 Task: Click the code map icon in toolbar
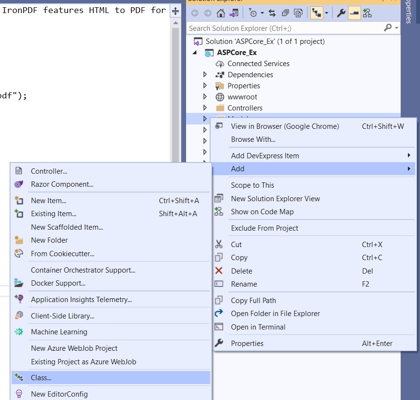(367, 14)
